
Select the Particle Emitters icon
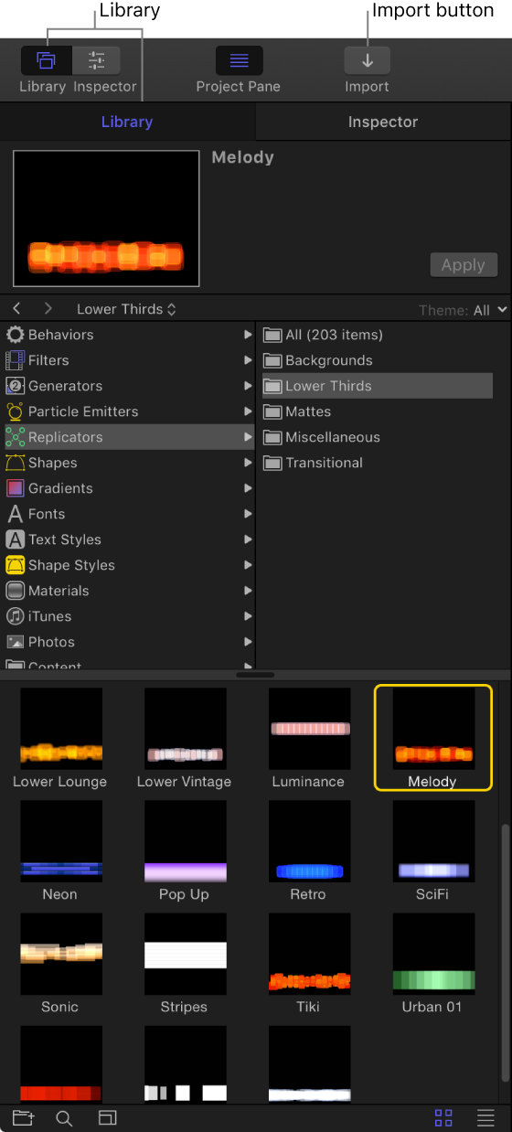tap(15, 411)
